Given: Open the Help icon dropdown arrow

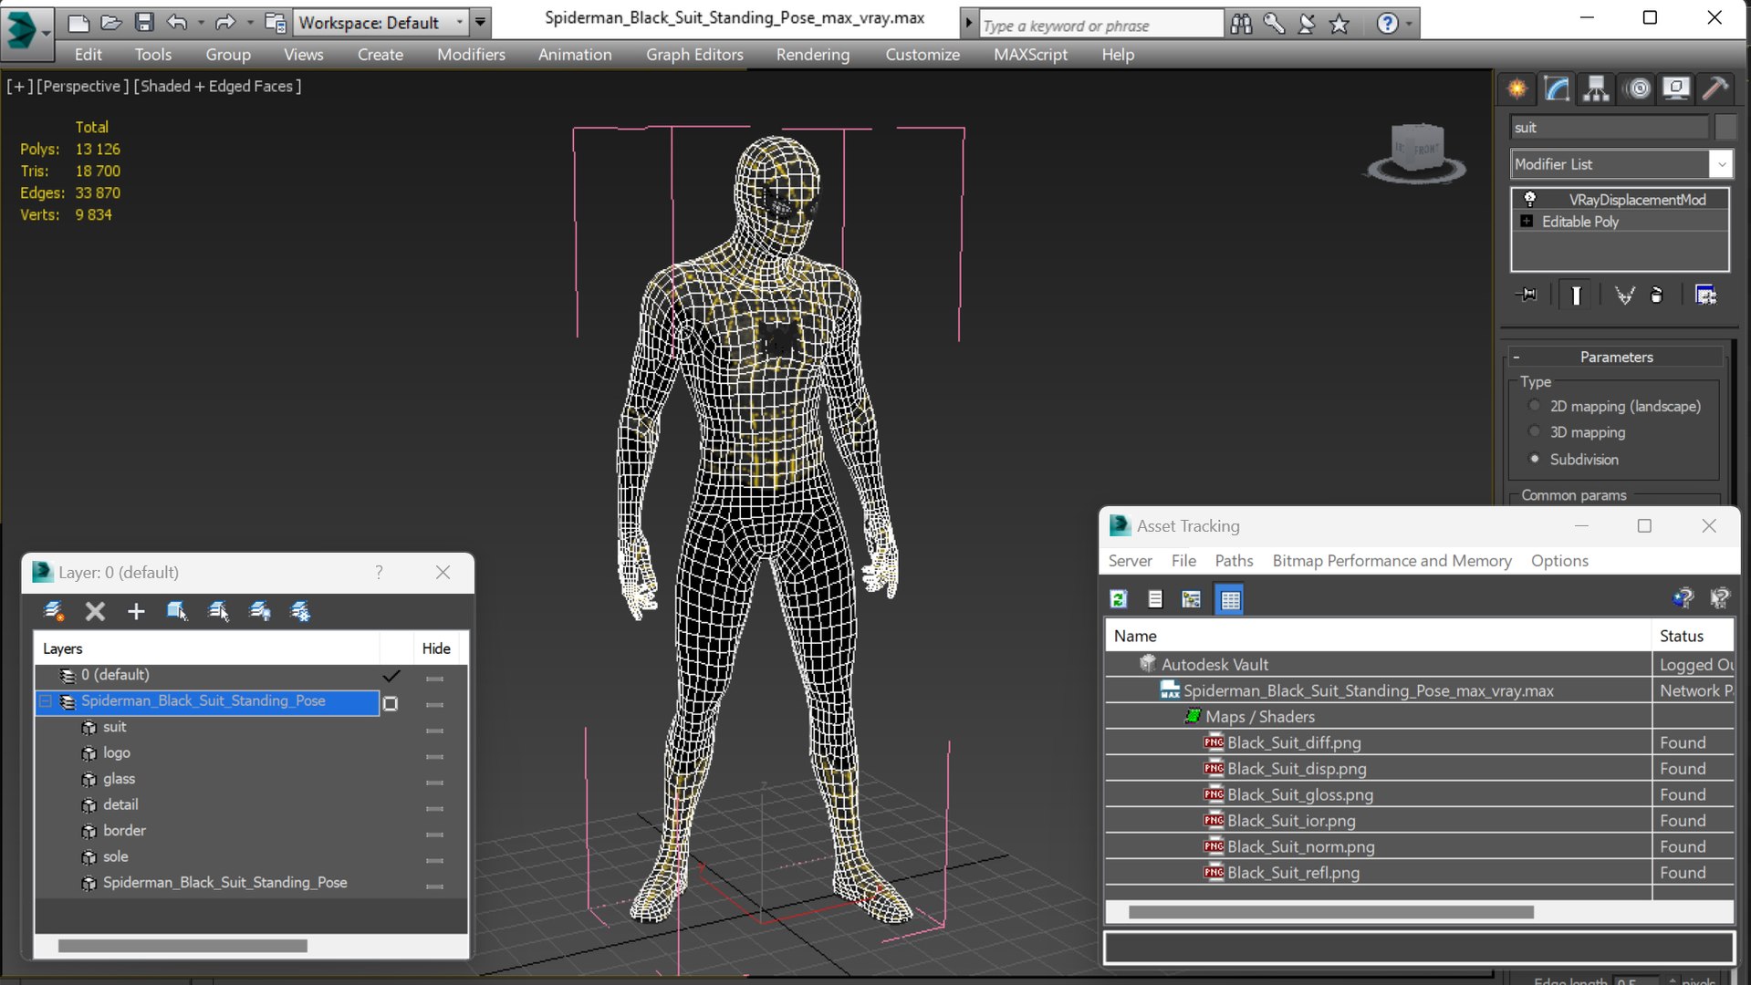Looking at the screenshot, I should click(x=1410, y=24).
